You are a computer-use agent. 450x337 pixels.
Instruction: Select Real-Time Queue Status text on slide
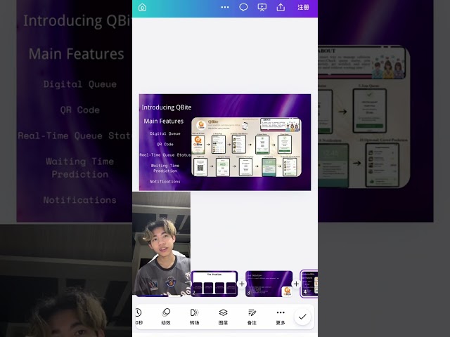coord(165,154)
